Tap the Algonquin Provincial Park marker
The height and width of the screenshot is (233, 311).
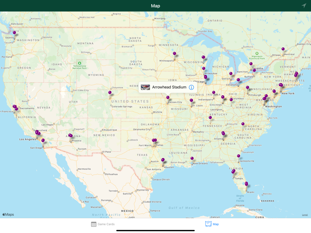point(257,53)
